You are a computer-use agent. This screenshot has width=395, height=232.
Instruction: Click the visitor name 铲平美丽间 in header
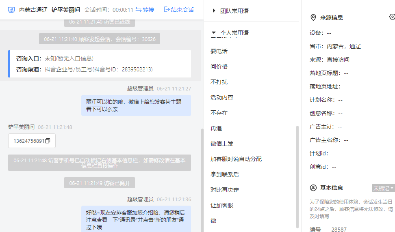[66, 10]
